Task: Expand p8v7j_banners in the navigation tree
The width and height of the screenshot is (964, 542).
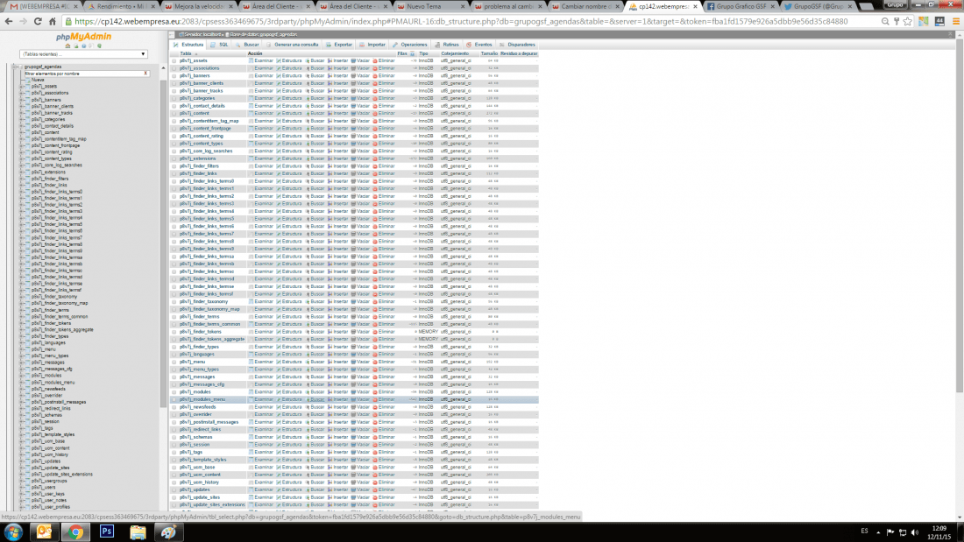Action: point(23,100)
